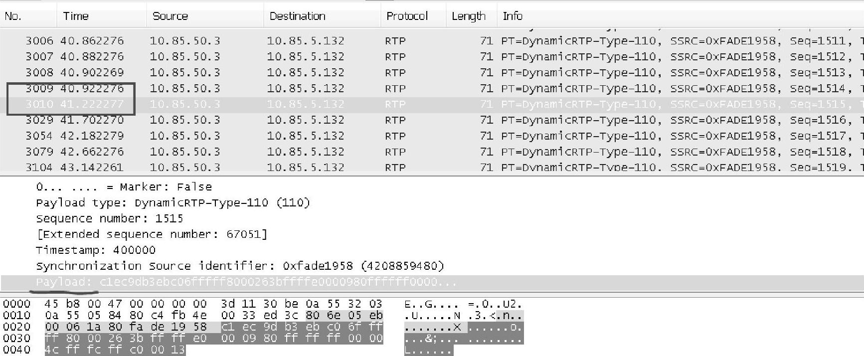Select packet 3079 with Seq=1518
The height and width of the screenshot is (356, 864).
click(x=432, y=152)
